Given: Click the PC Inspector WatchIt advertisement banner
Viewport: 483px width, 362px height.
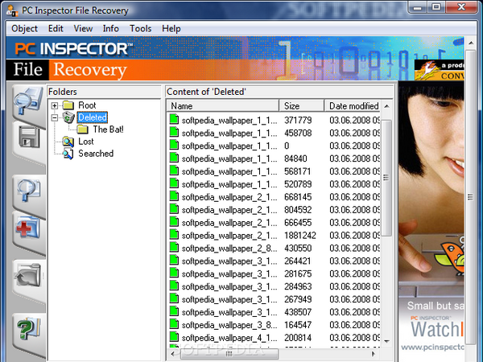Looking at the screenshot, I should click(x=431, y=222).
